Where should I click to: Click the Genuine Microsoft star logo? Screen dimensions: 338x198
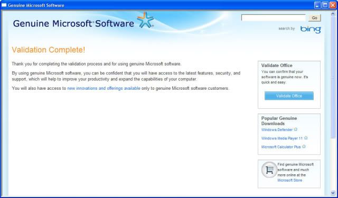click(x=146, y=20)
